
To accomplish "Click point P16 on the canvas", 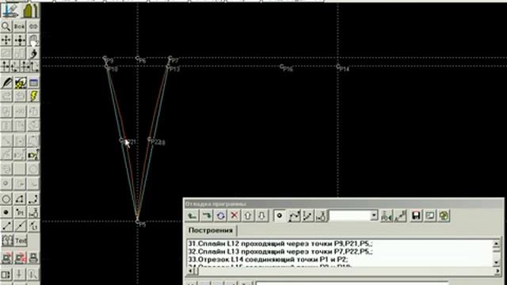I will click(282, 66).
